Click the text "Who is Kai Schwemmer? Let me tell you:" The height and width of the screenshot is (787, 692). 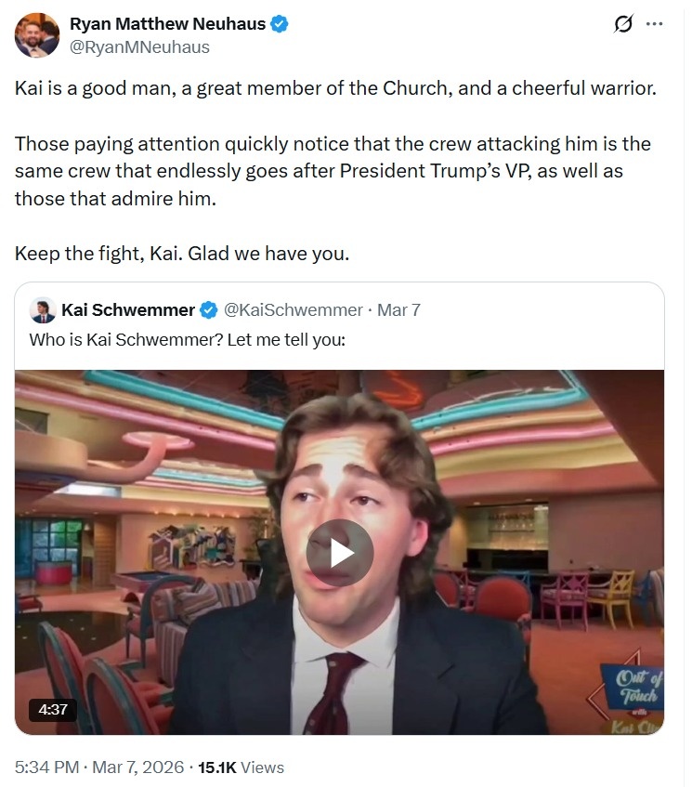click(x=188, y=339)
